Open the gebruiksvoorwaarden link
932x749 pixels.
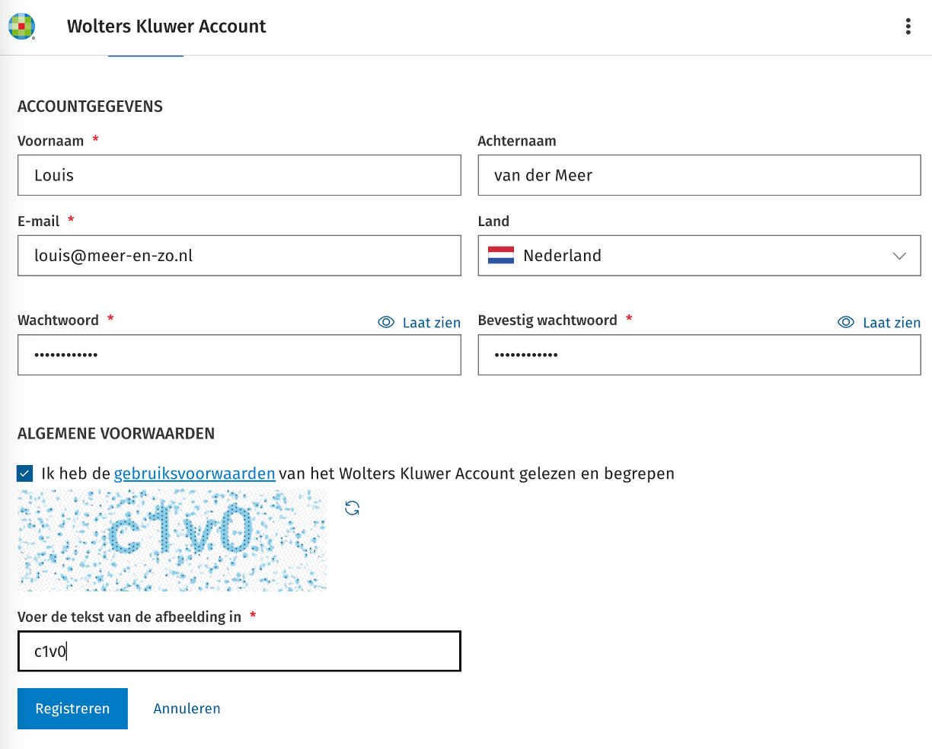(194, 473)
